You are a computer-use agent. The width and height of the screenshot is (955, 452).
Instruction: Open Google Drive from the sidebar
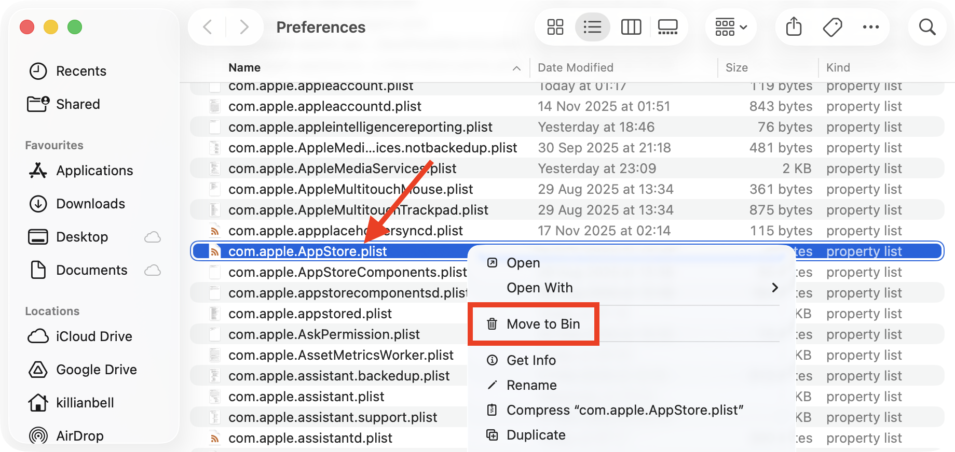coord(96,369)
